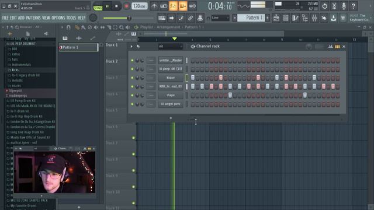Toggle the metronome icon
Viewport: 374px width, 210px height.
click(x=154, y=6)
